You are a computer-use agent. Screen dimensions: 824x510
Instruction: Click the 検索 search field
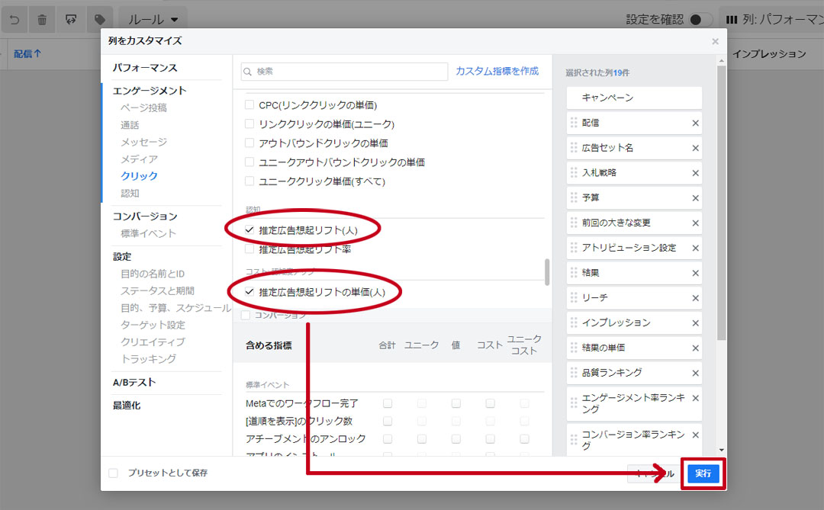pyautogui.click(x=343, y=72)
